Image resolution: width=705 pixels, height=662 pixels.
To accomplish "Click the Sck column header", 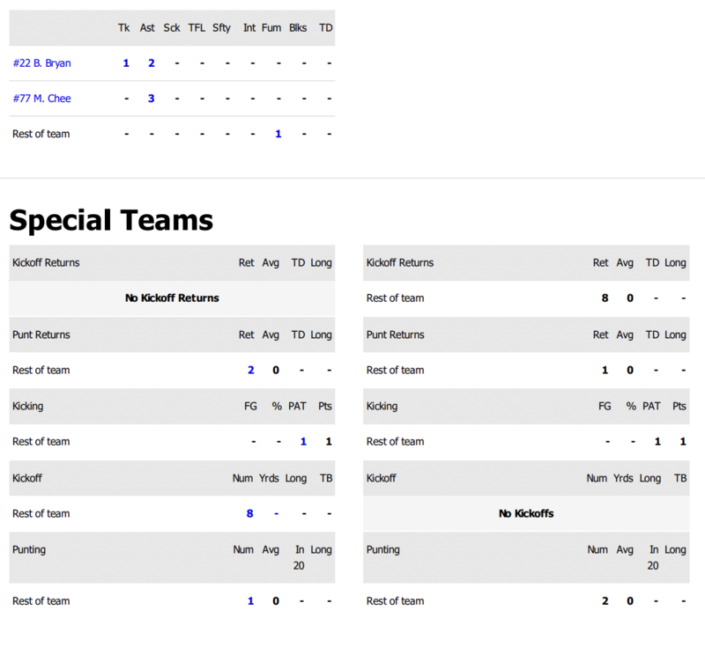I will [x=172, y=28].
